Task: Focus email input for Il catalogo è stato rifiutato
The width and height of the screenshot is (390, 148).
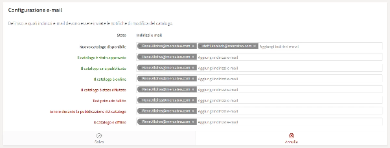Action: (286, 90)
